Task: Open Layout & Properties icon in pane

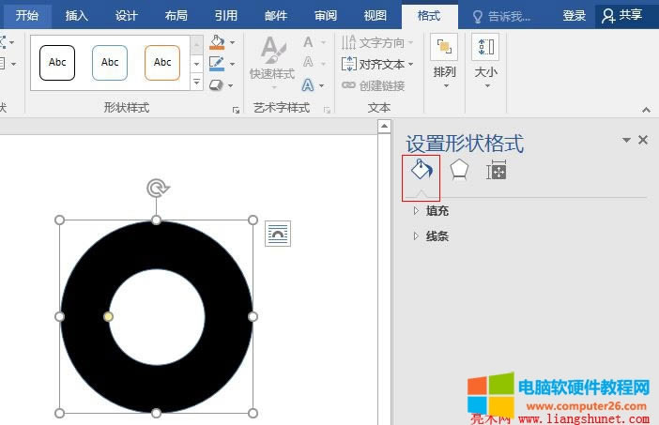Action: [x=497, y=170]
